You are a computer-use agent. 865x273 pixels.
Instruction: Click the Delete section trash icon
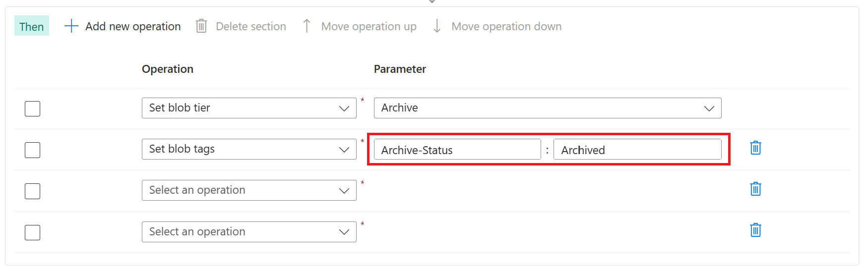[201, 26]
